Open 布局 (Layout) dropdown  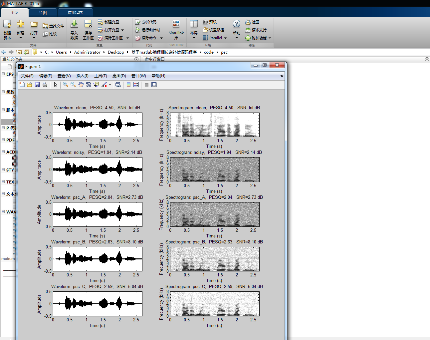(x=194, y=30)
